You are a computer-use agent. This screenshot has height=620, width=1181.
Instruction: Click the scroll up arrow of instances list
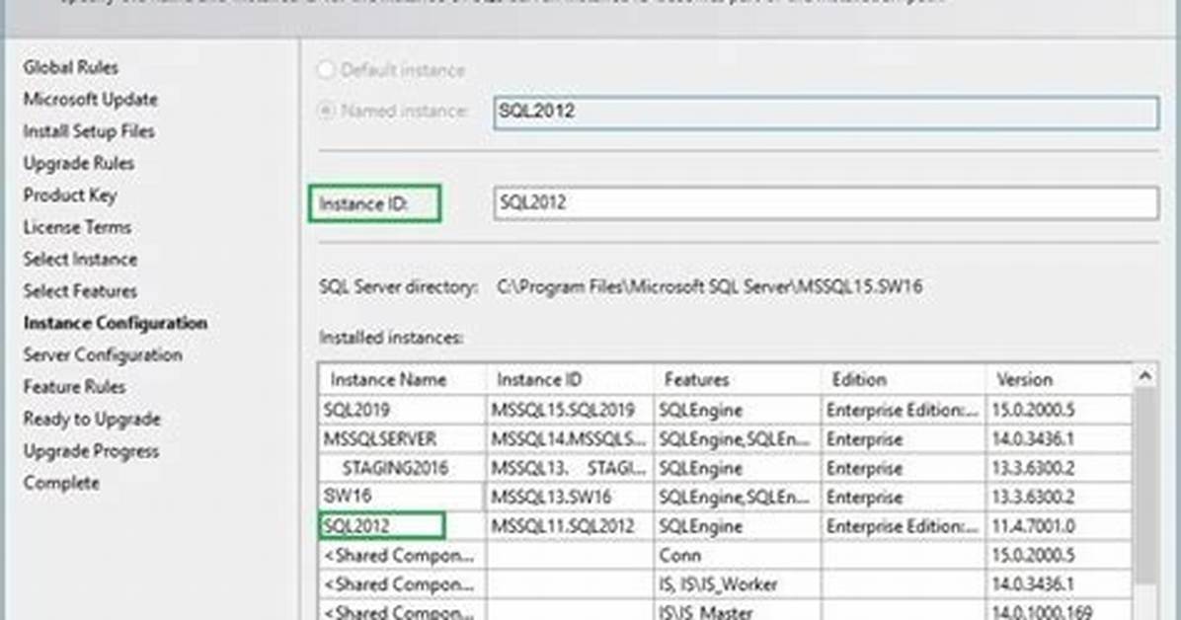(x=1144, y=376)
